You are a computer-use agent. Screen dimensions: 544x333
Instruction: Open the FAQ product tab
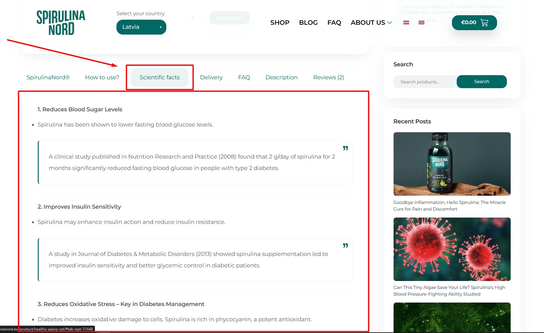[244, 77]
